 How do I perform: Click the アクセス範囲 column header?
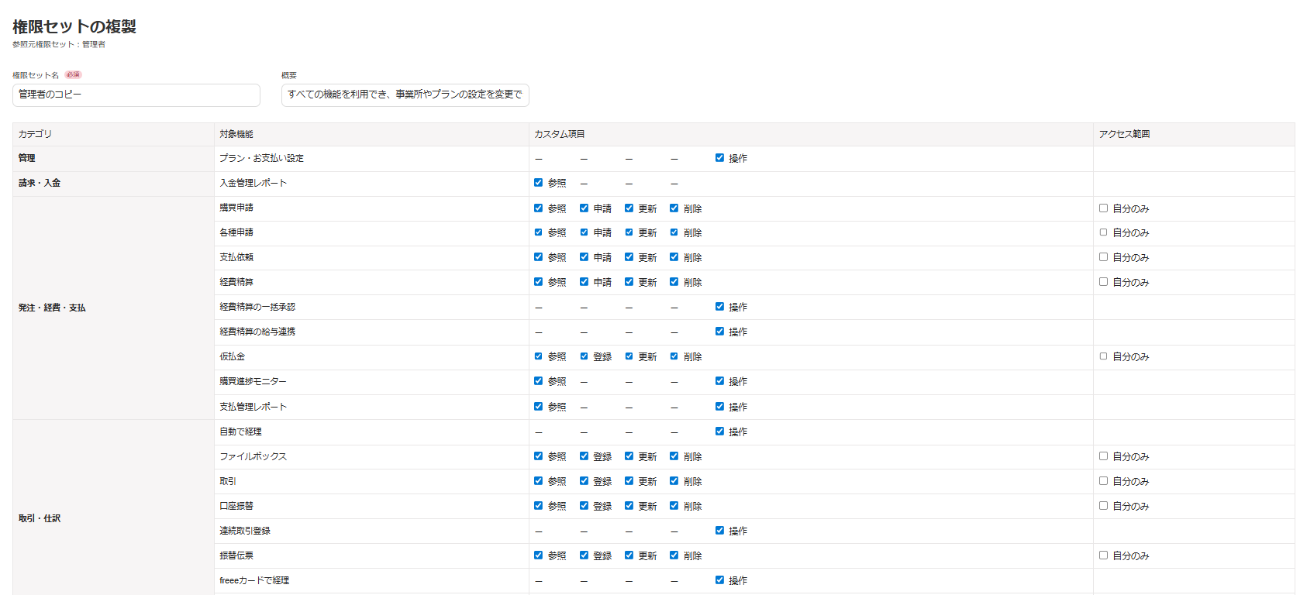(1194, 134)
